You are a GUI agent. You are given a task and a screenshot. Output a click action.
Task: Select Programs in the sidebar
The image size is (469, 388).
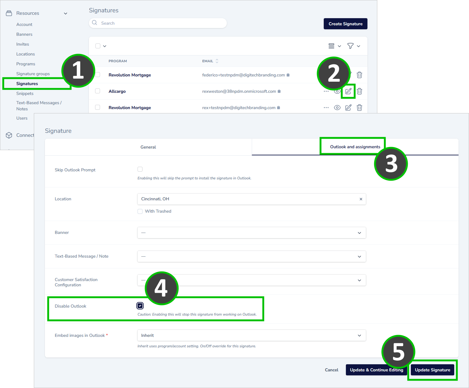pos(26,64)
